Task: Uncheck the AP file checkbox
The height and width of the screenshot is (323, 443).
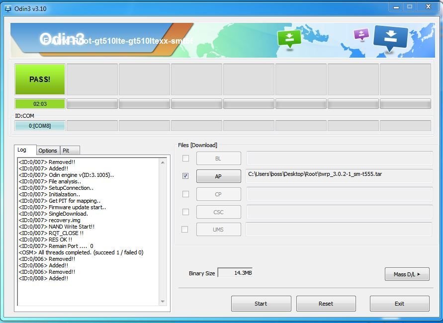Action: coord(185,176)
